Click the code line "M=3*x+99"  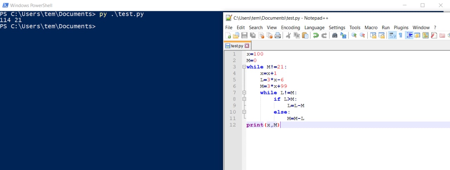(x=274, y=86)
